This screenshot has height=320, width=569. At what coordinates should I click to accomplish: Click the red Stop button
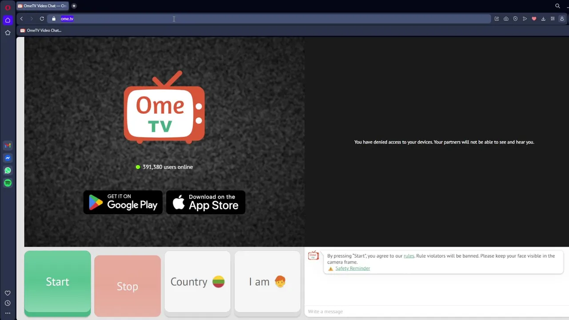(128, 286)
